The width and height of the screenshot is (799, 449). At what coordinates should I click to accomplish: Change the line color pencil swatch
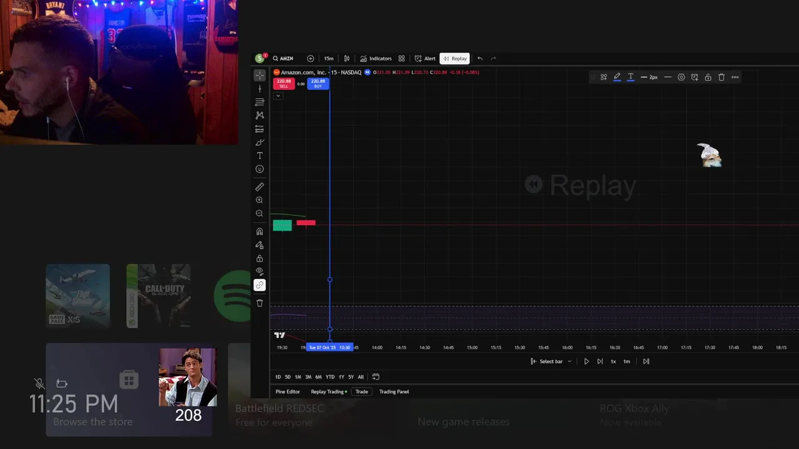point(617,77)
